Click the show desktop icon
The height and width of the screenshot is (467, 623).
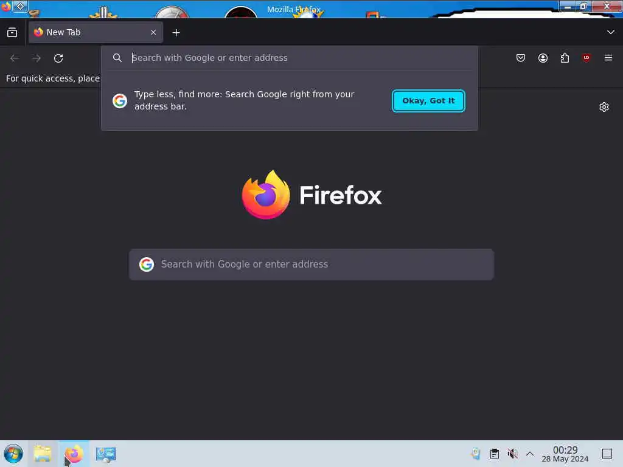click(x=607, y=454)
